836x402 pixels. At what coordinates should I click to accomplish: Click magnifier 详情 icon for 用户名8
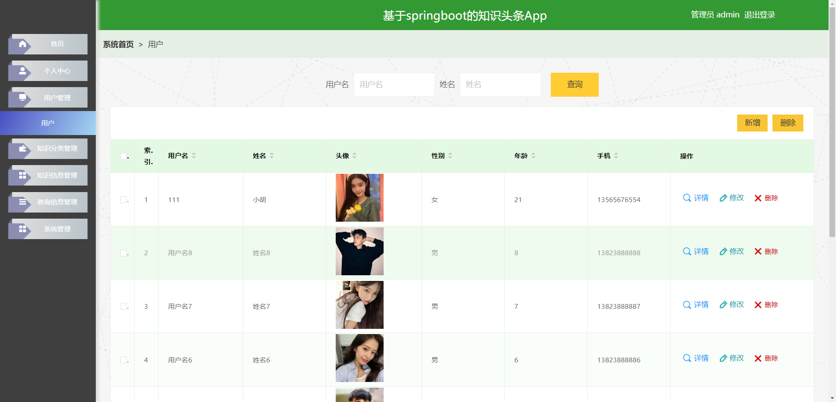click(x=687, y=251)
